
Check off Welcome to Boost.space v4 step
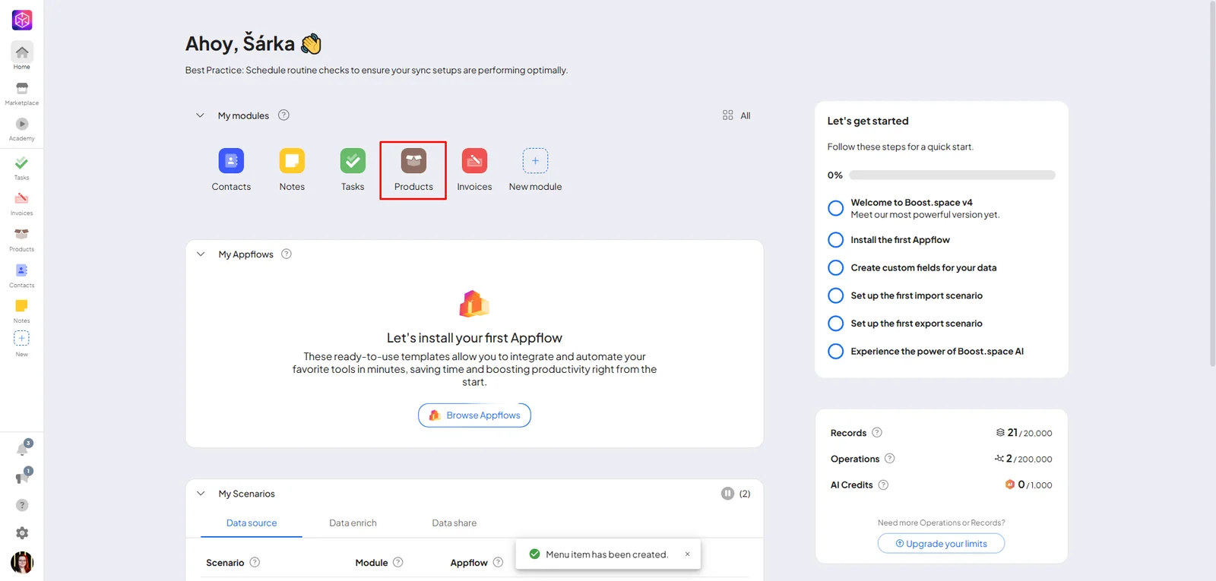point(835,208)
